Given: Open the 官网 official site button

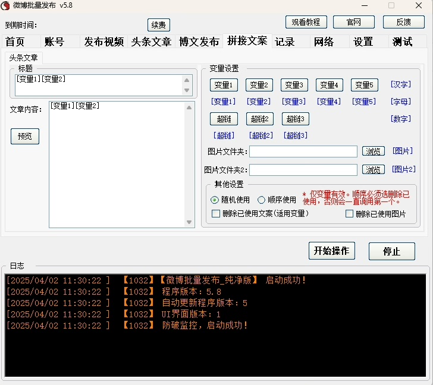Looking at the screenshot, I should pyautogui.click(x=354, y=22).
